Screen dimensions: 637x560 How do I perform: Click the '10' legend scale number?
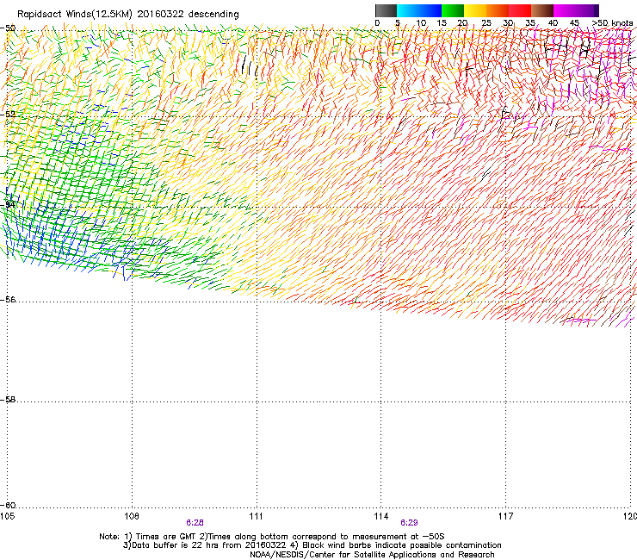pos(421,23)
